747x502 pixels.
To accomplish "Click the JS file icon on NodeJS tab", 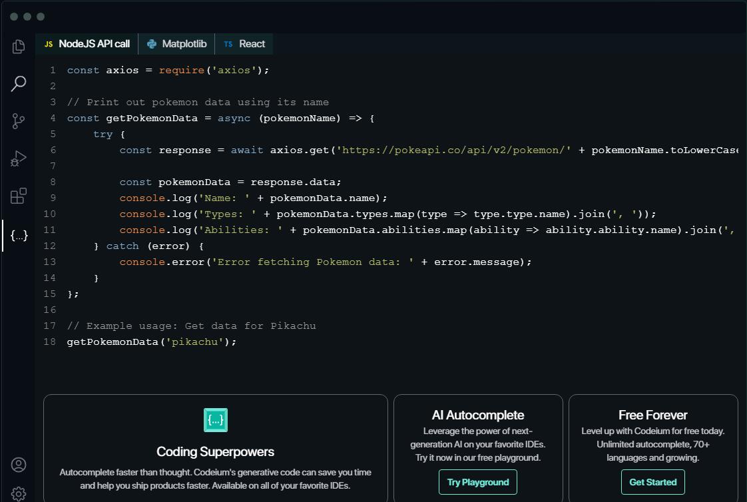I will (49, 44).
